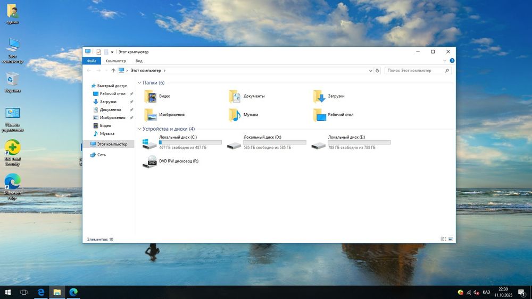
Task: Click drive E: capacity usage bar
Action: pyautogui.click(x=359, y=142)
